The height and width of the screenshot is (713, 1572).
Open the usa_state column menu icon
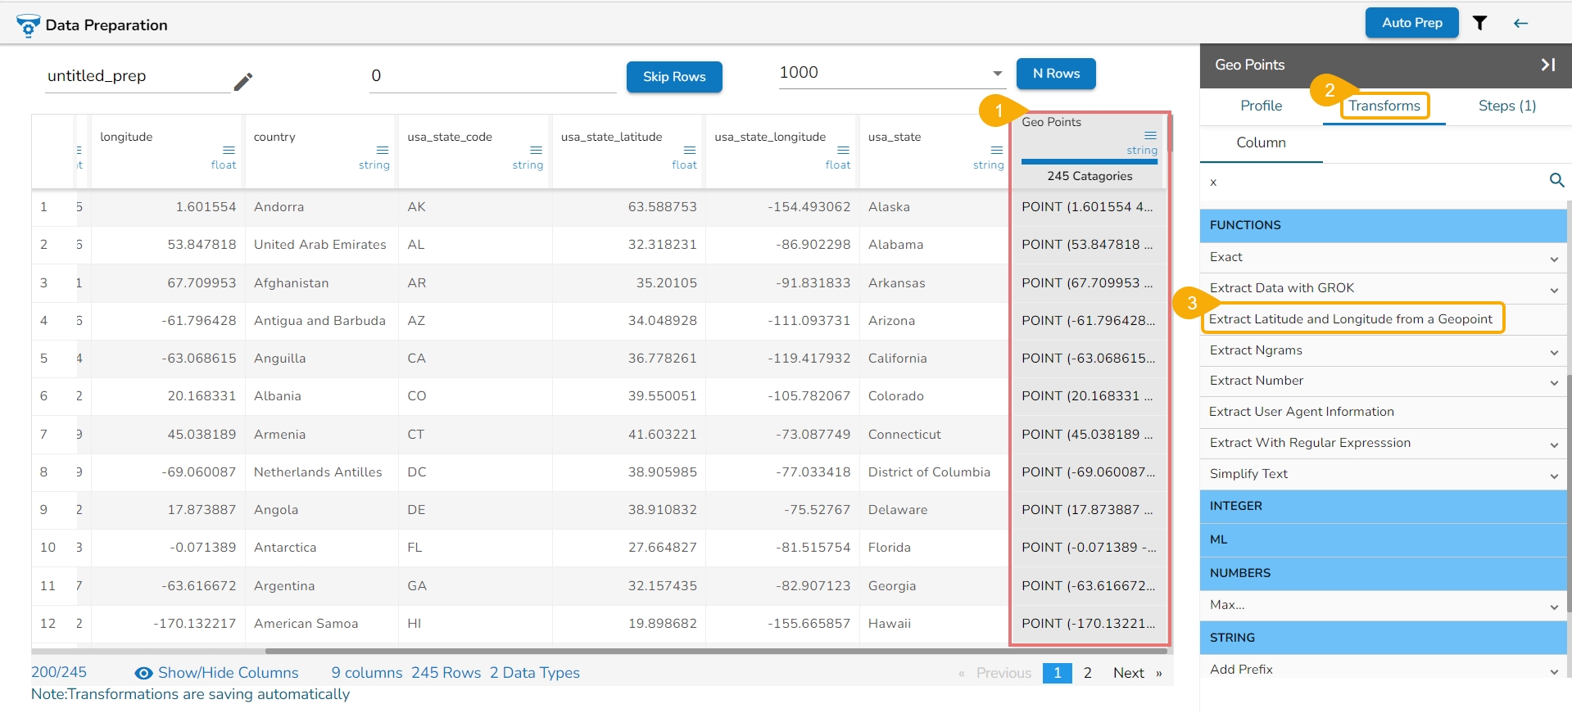click(x=996, y=150)
